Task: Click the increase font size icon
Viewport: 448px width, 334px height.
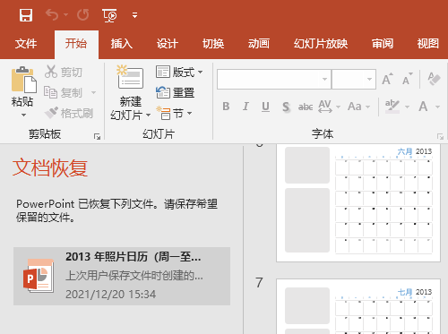Action: [x=388, y=79]
